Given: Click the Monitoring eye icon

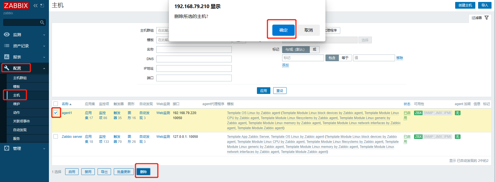Looking at the screenshot, I should point(7,34).
